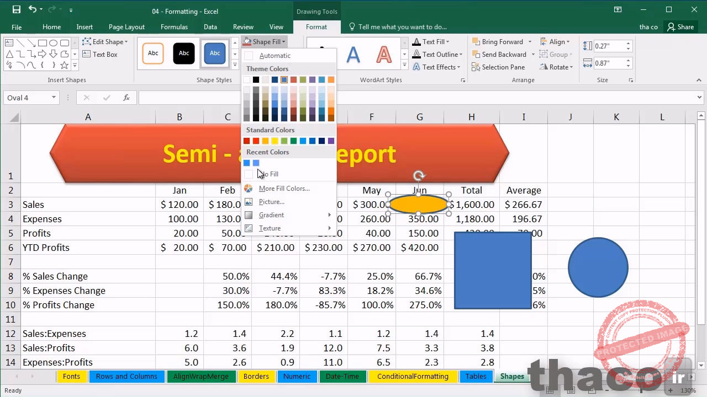Pick the Text Box shape in shapes gallery
This screenshot has height=397, width=707.
(9, 43)
